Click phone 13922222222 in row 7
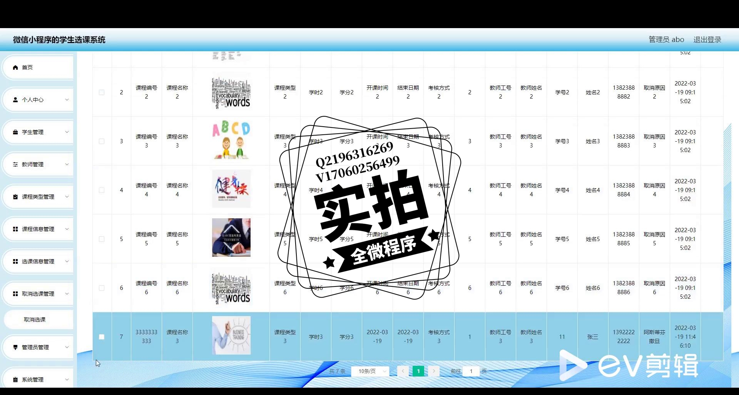Screen dimensions: 739x395 tap(624, 336)
